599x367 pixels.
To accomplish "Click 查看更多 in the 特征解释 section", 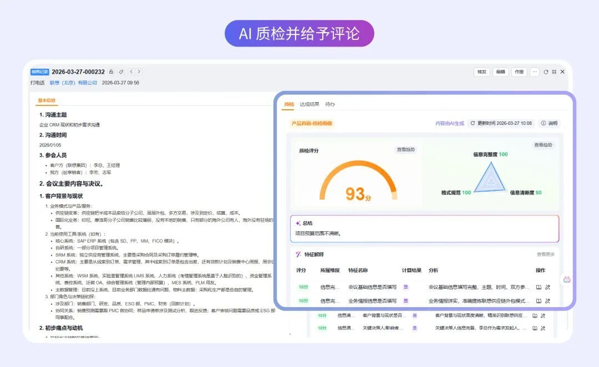I will click(546, 254).
